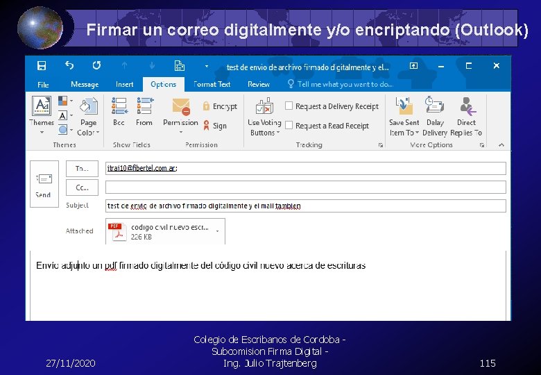Image resolution: width=541 pixels, height=375 pixels.
Task: Open the theme Fonts dropdown
Action: pyautogui.click(x=65, y=115)
